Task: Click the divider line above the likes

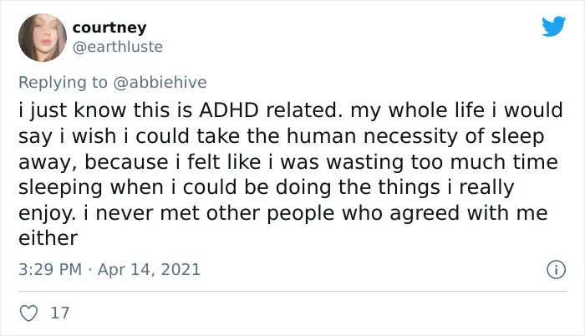Action: click(292, 291)
